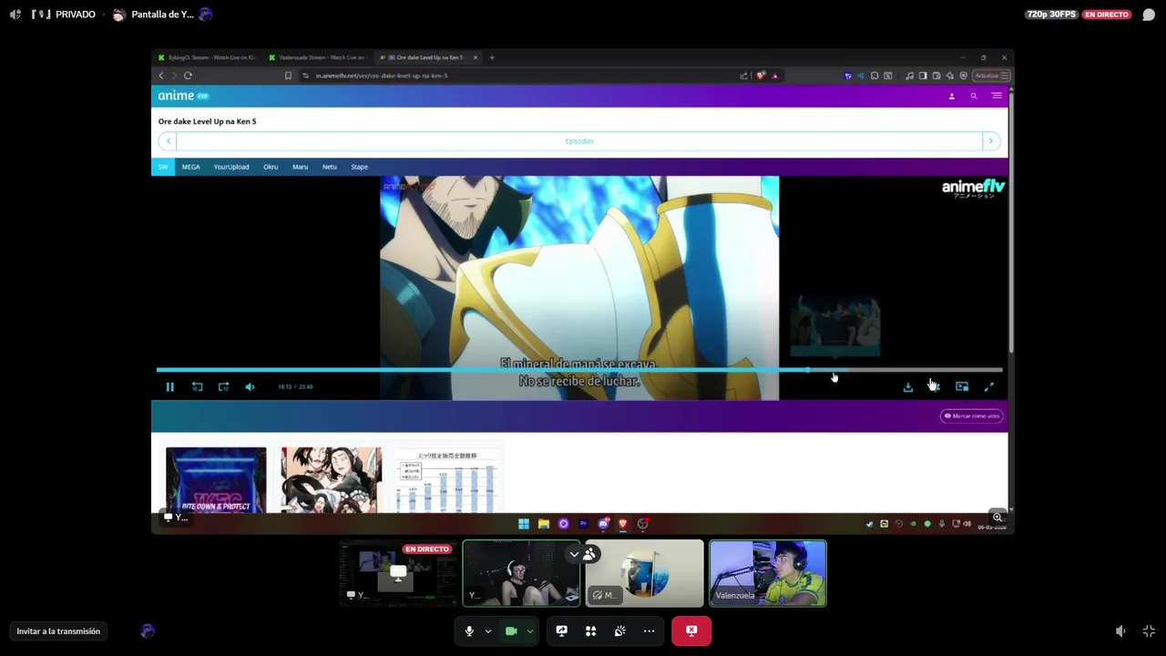Open the three-dot more options menu
This screenshot has width=1166, height=656.
click(649, 630)
